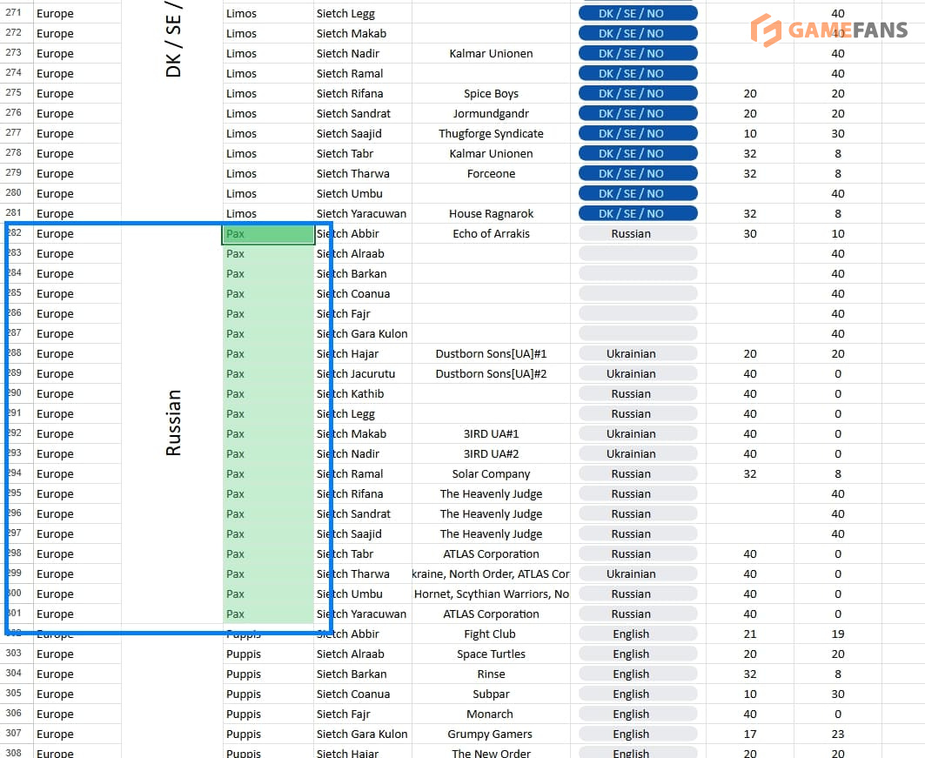
Task: Select the Forceone cell
Action: click(491, 173)
